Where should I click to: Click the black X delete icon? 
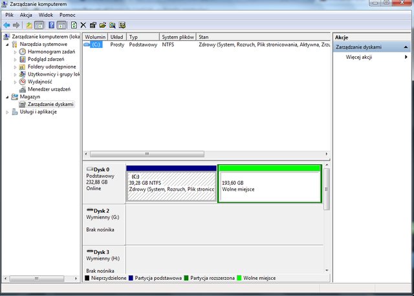pyautogui.click(x=83, y=25)
